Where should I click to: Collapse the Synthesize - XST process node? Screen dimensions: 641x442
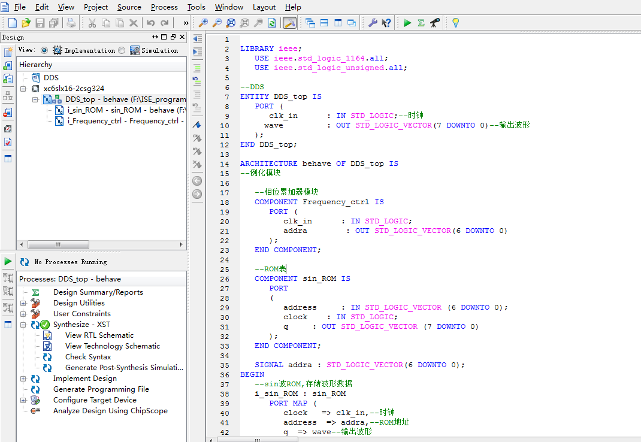click(23, 325)
